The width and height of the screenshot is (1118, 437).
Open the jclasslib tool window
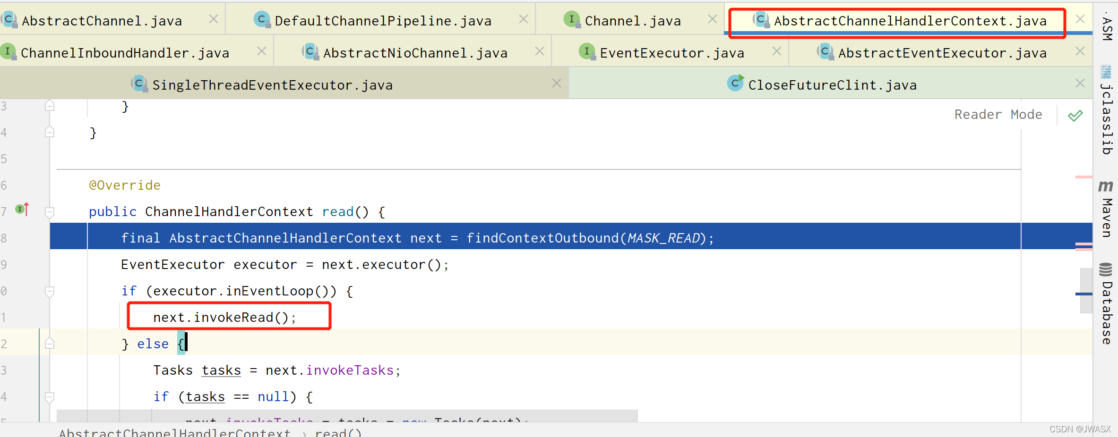pos(1107,110)
